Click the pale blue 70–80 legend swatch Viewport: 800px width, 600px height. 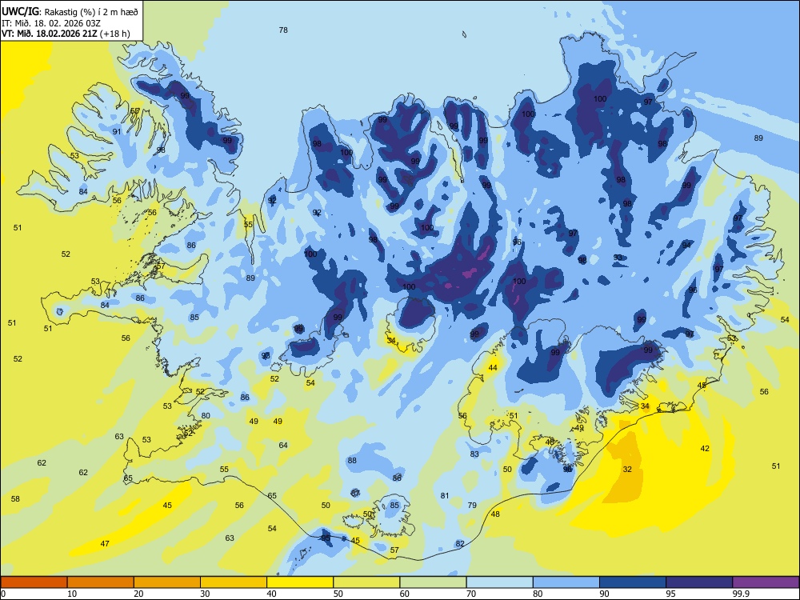click(x=499, y=582)
